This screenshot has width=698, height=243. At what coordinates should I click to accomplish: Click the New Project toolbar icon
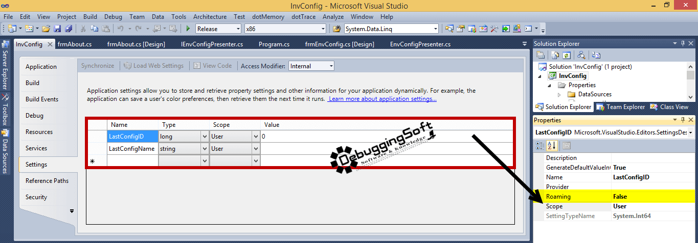click(x=12, y=29)
